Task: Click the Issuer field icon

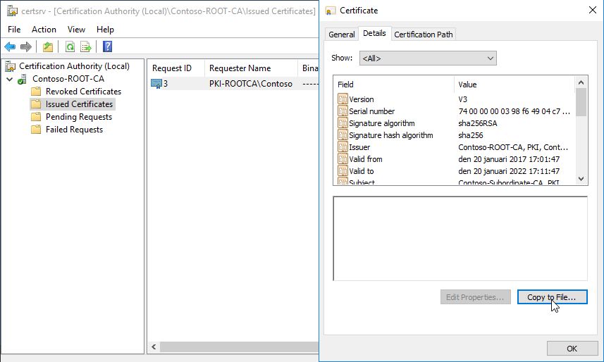Action: [x=343, y=146]
